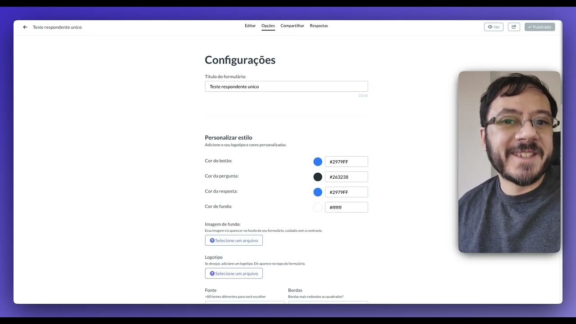This screenshot has width=576, height=324.
Task: Click the Teste respondente unico header title
Action: (x=57, y=27)
